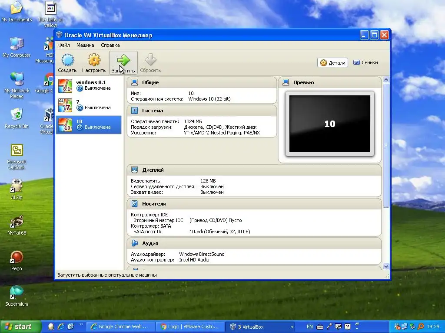Open Настроить settings gear icon
Viewport: 445px width, 333px height.
tap(94, 62)
